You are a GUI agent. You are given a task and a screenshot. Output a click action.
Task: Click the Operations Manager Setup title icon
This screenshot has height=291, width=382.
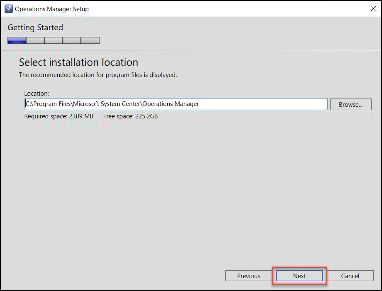point(9,9)
